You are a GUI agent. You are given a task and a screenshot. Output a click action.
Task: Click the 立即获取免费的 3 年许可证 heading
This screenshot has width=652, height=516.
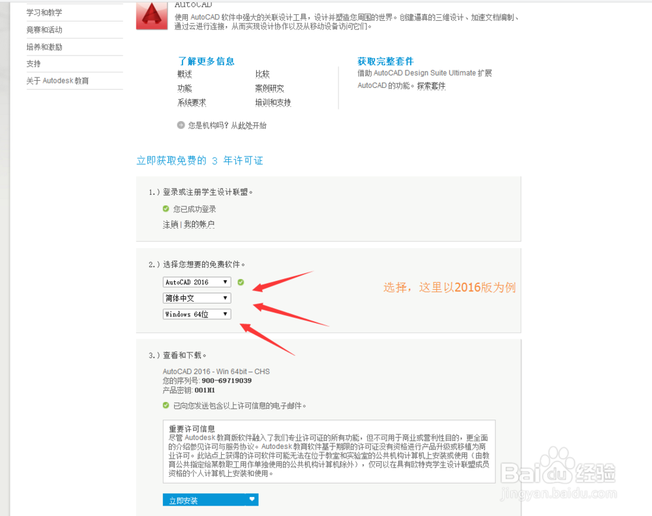[200, 161]
